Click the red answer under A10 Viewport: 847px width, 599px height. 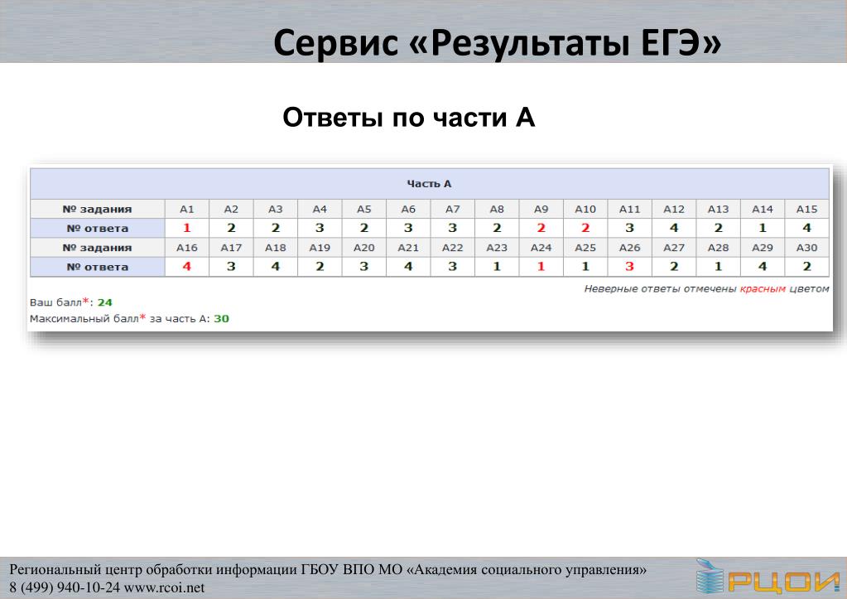pyautogui.click(x=585, y=228)
